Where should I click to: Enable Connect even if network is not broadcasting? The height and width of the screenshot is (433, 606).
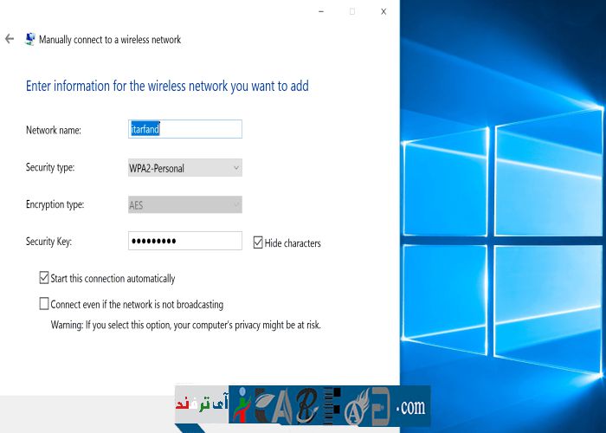[x=45, y=304]
